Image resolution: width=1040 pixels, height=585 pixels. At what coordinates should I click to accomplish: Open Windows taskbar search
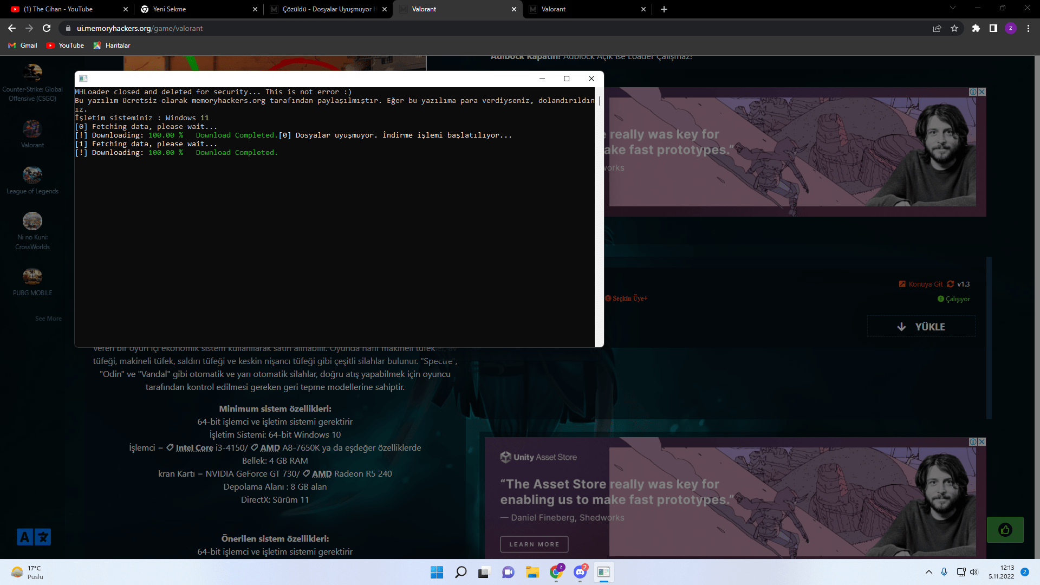pos(461,572)
